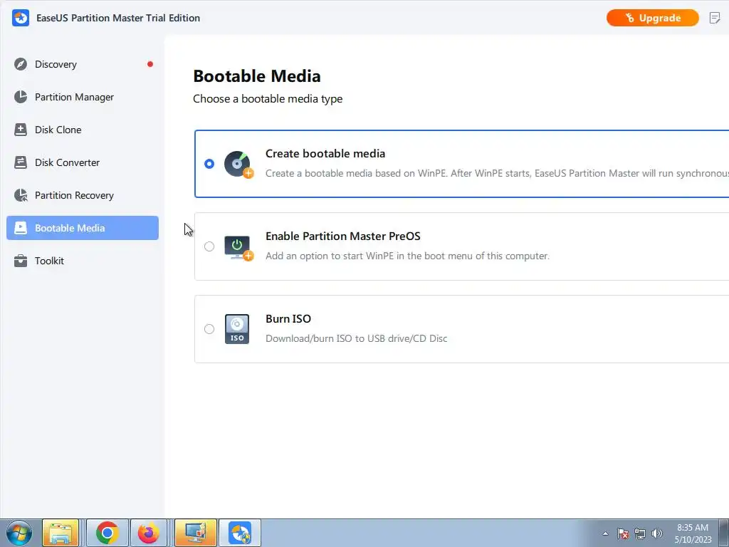Click the EaseUS taskbar icon

[x=240, y=533]
